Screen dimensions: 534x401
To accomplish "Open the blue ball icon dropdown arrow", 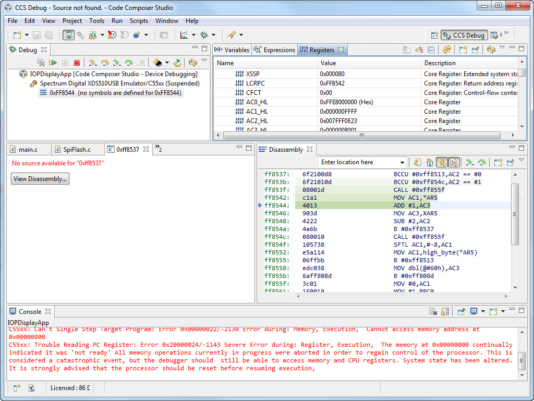I will coord(146,35).
